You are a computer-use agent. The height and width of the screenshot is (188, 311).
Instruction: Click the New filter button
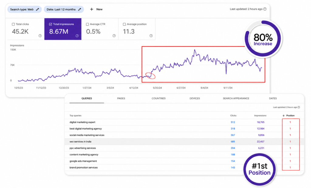coord(96,9)
